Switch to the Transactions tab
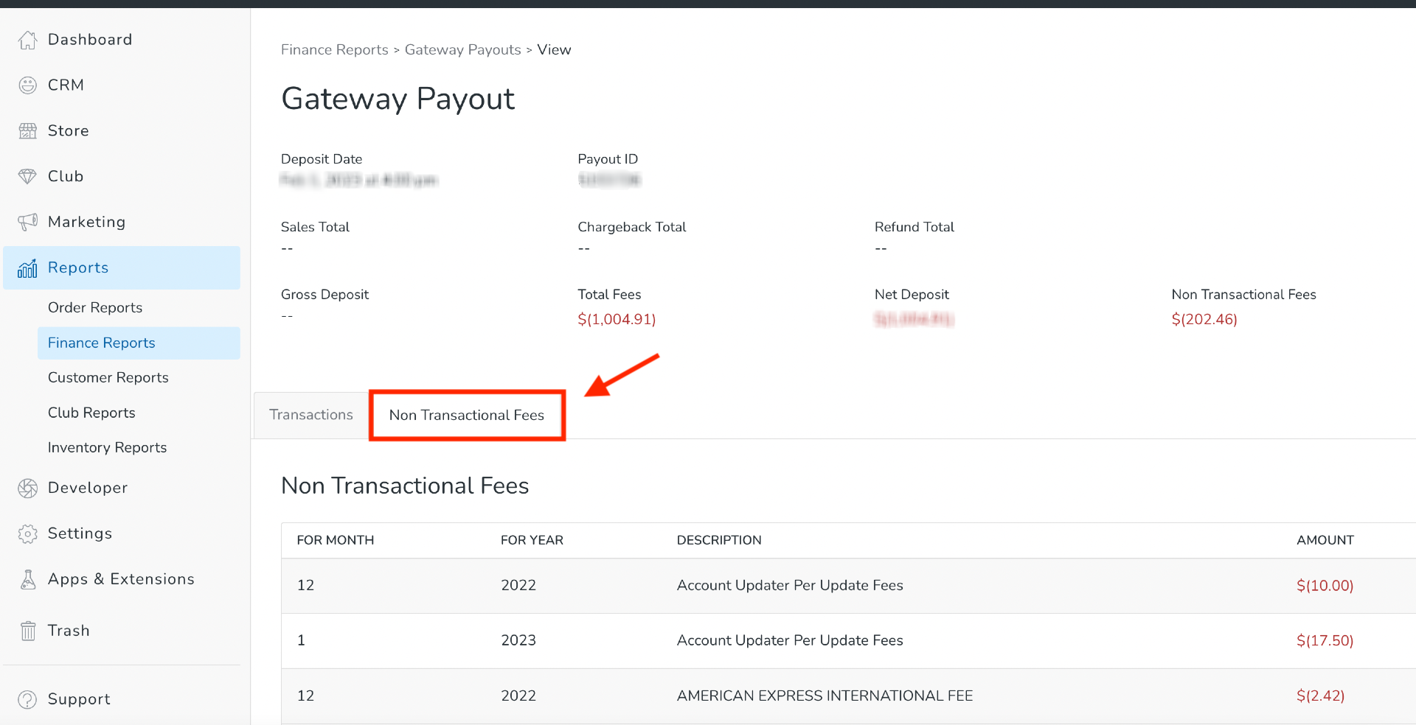The height and width of the screenshot is (725, 1416). click(x=310, y=415)
